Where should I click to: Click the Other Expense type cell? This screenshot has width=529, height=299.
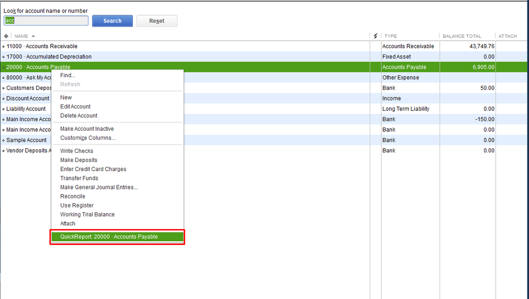(400, 78)
